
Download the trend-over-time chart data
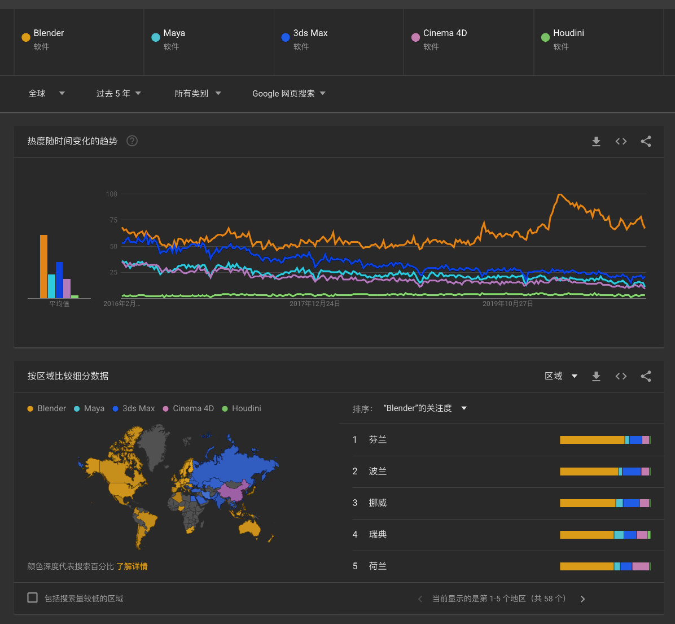(596, 141)
